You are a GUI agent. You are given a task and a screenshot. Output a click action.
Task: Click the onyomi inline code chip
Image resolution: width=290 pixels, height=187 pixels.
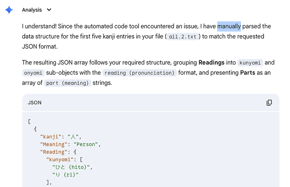pos(32,73)
